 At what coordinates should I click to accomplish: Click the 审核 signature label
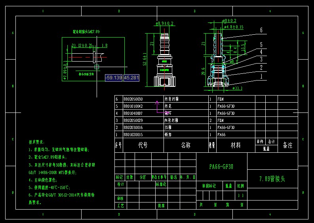[120, 199]
